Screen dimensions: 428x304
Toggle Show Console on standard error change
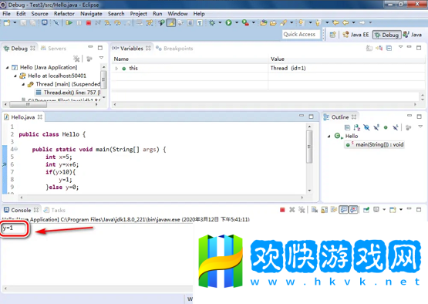coord(353,210)
